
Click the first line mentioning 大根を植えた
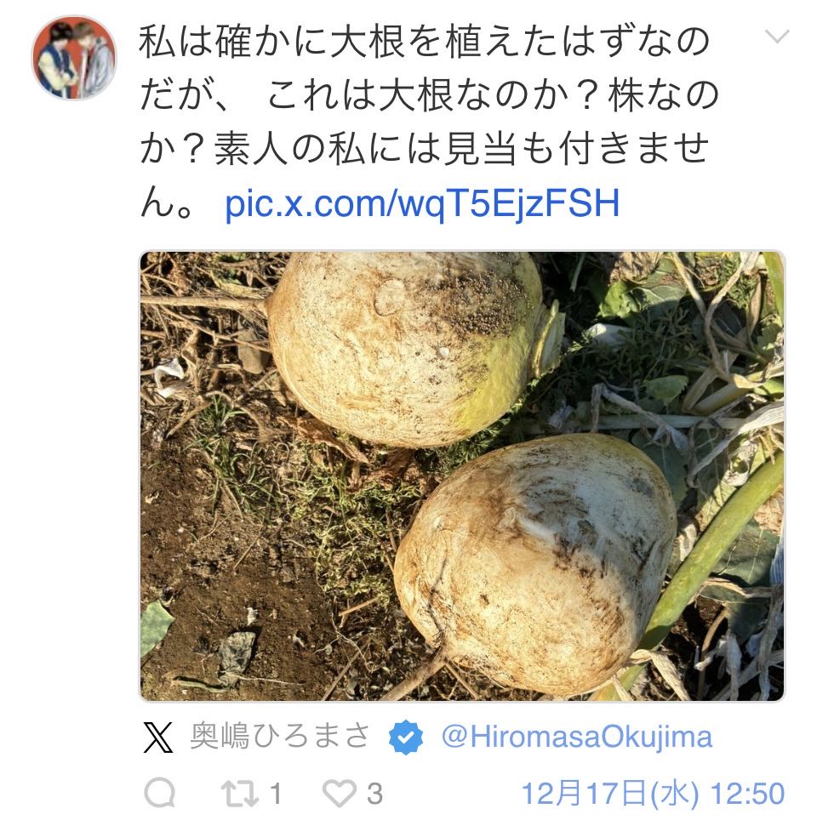pos(425,42)
